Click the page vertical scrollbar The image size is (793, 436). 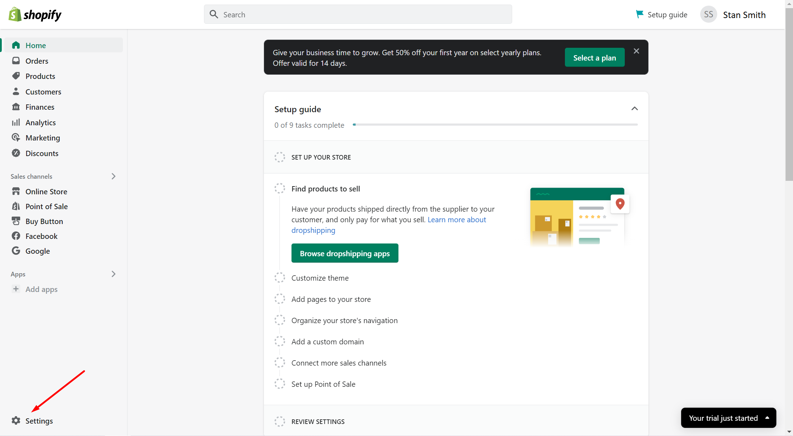pyautogui.click(x=789, y=94)
